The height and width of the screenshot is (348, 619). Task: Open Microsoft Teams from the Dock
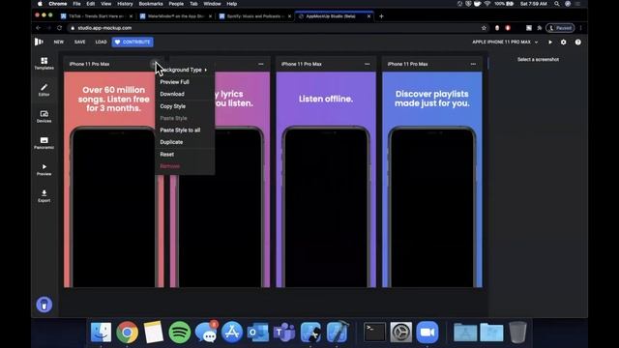(x=284, y=333)
